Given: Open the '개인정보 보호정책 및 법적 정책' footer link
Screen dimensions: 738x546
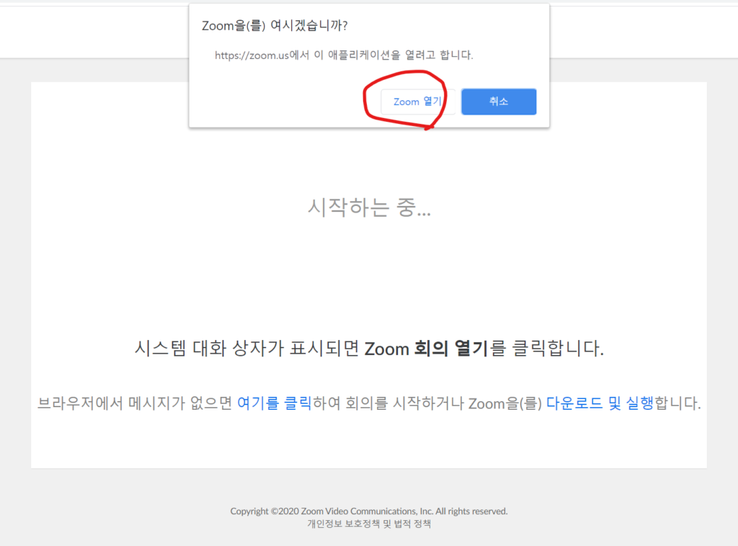Looking at the screenshot, I should pos(369,524).
